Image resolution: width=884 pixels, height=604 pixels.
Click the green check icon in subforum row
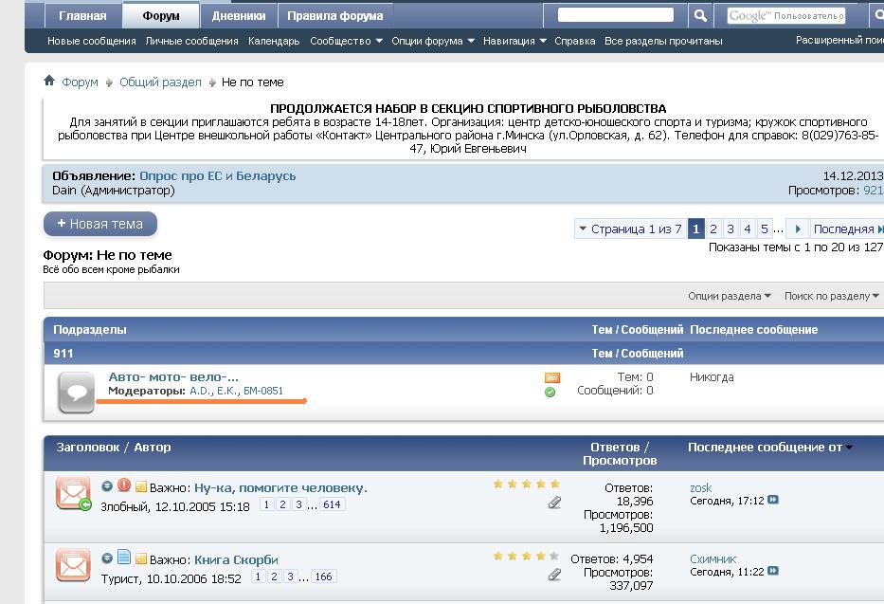tap(550, 392)
